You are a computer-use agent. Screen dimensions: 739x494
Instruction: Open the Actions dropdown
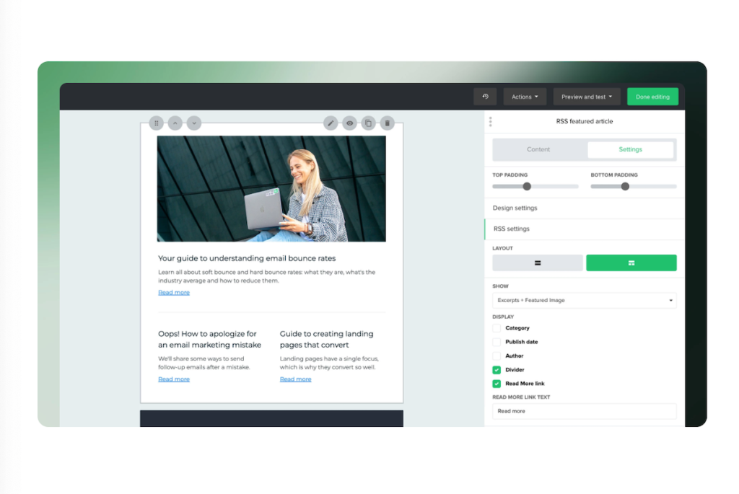(525, 97)
